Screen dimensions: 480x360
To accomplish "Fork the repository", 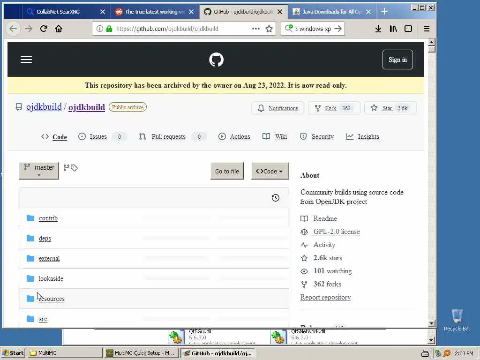I will click(334, 108).
